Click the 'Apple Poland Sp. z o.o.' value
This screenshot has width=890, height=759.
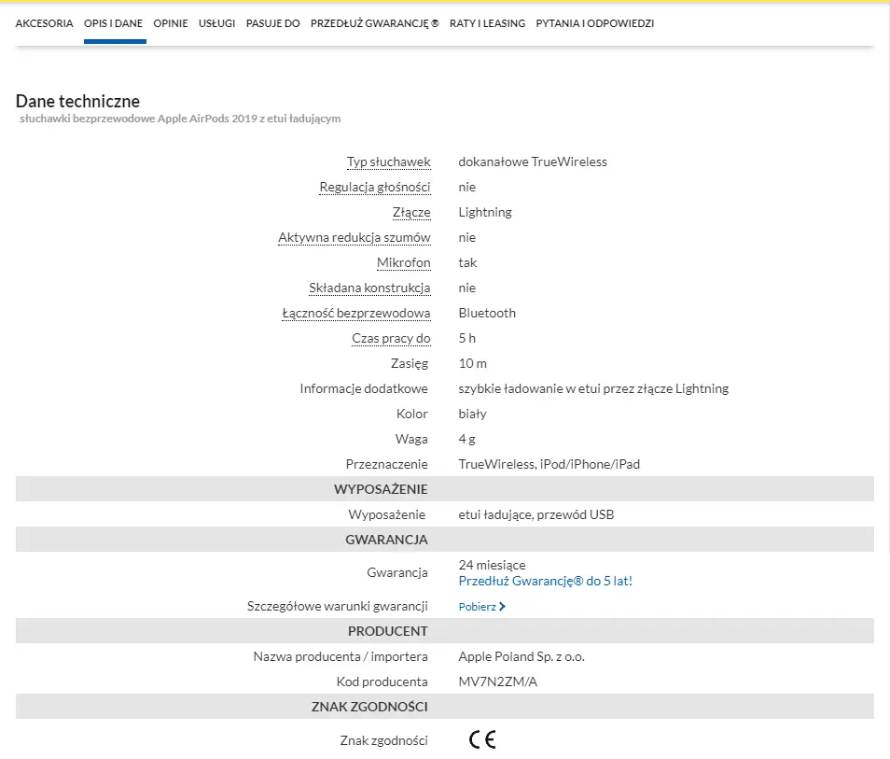point(521,656)
